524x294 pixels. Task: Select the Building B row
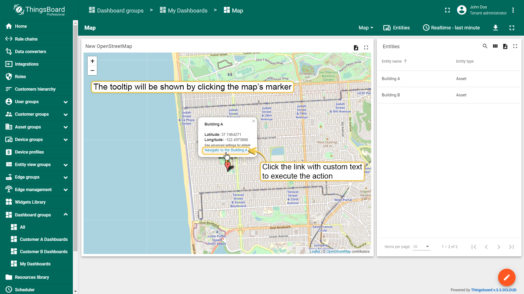pyautogui.click(x=449, y=95)
